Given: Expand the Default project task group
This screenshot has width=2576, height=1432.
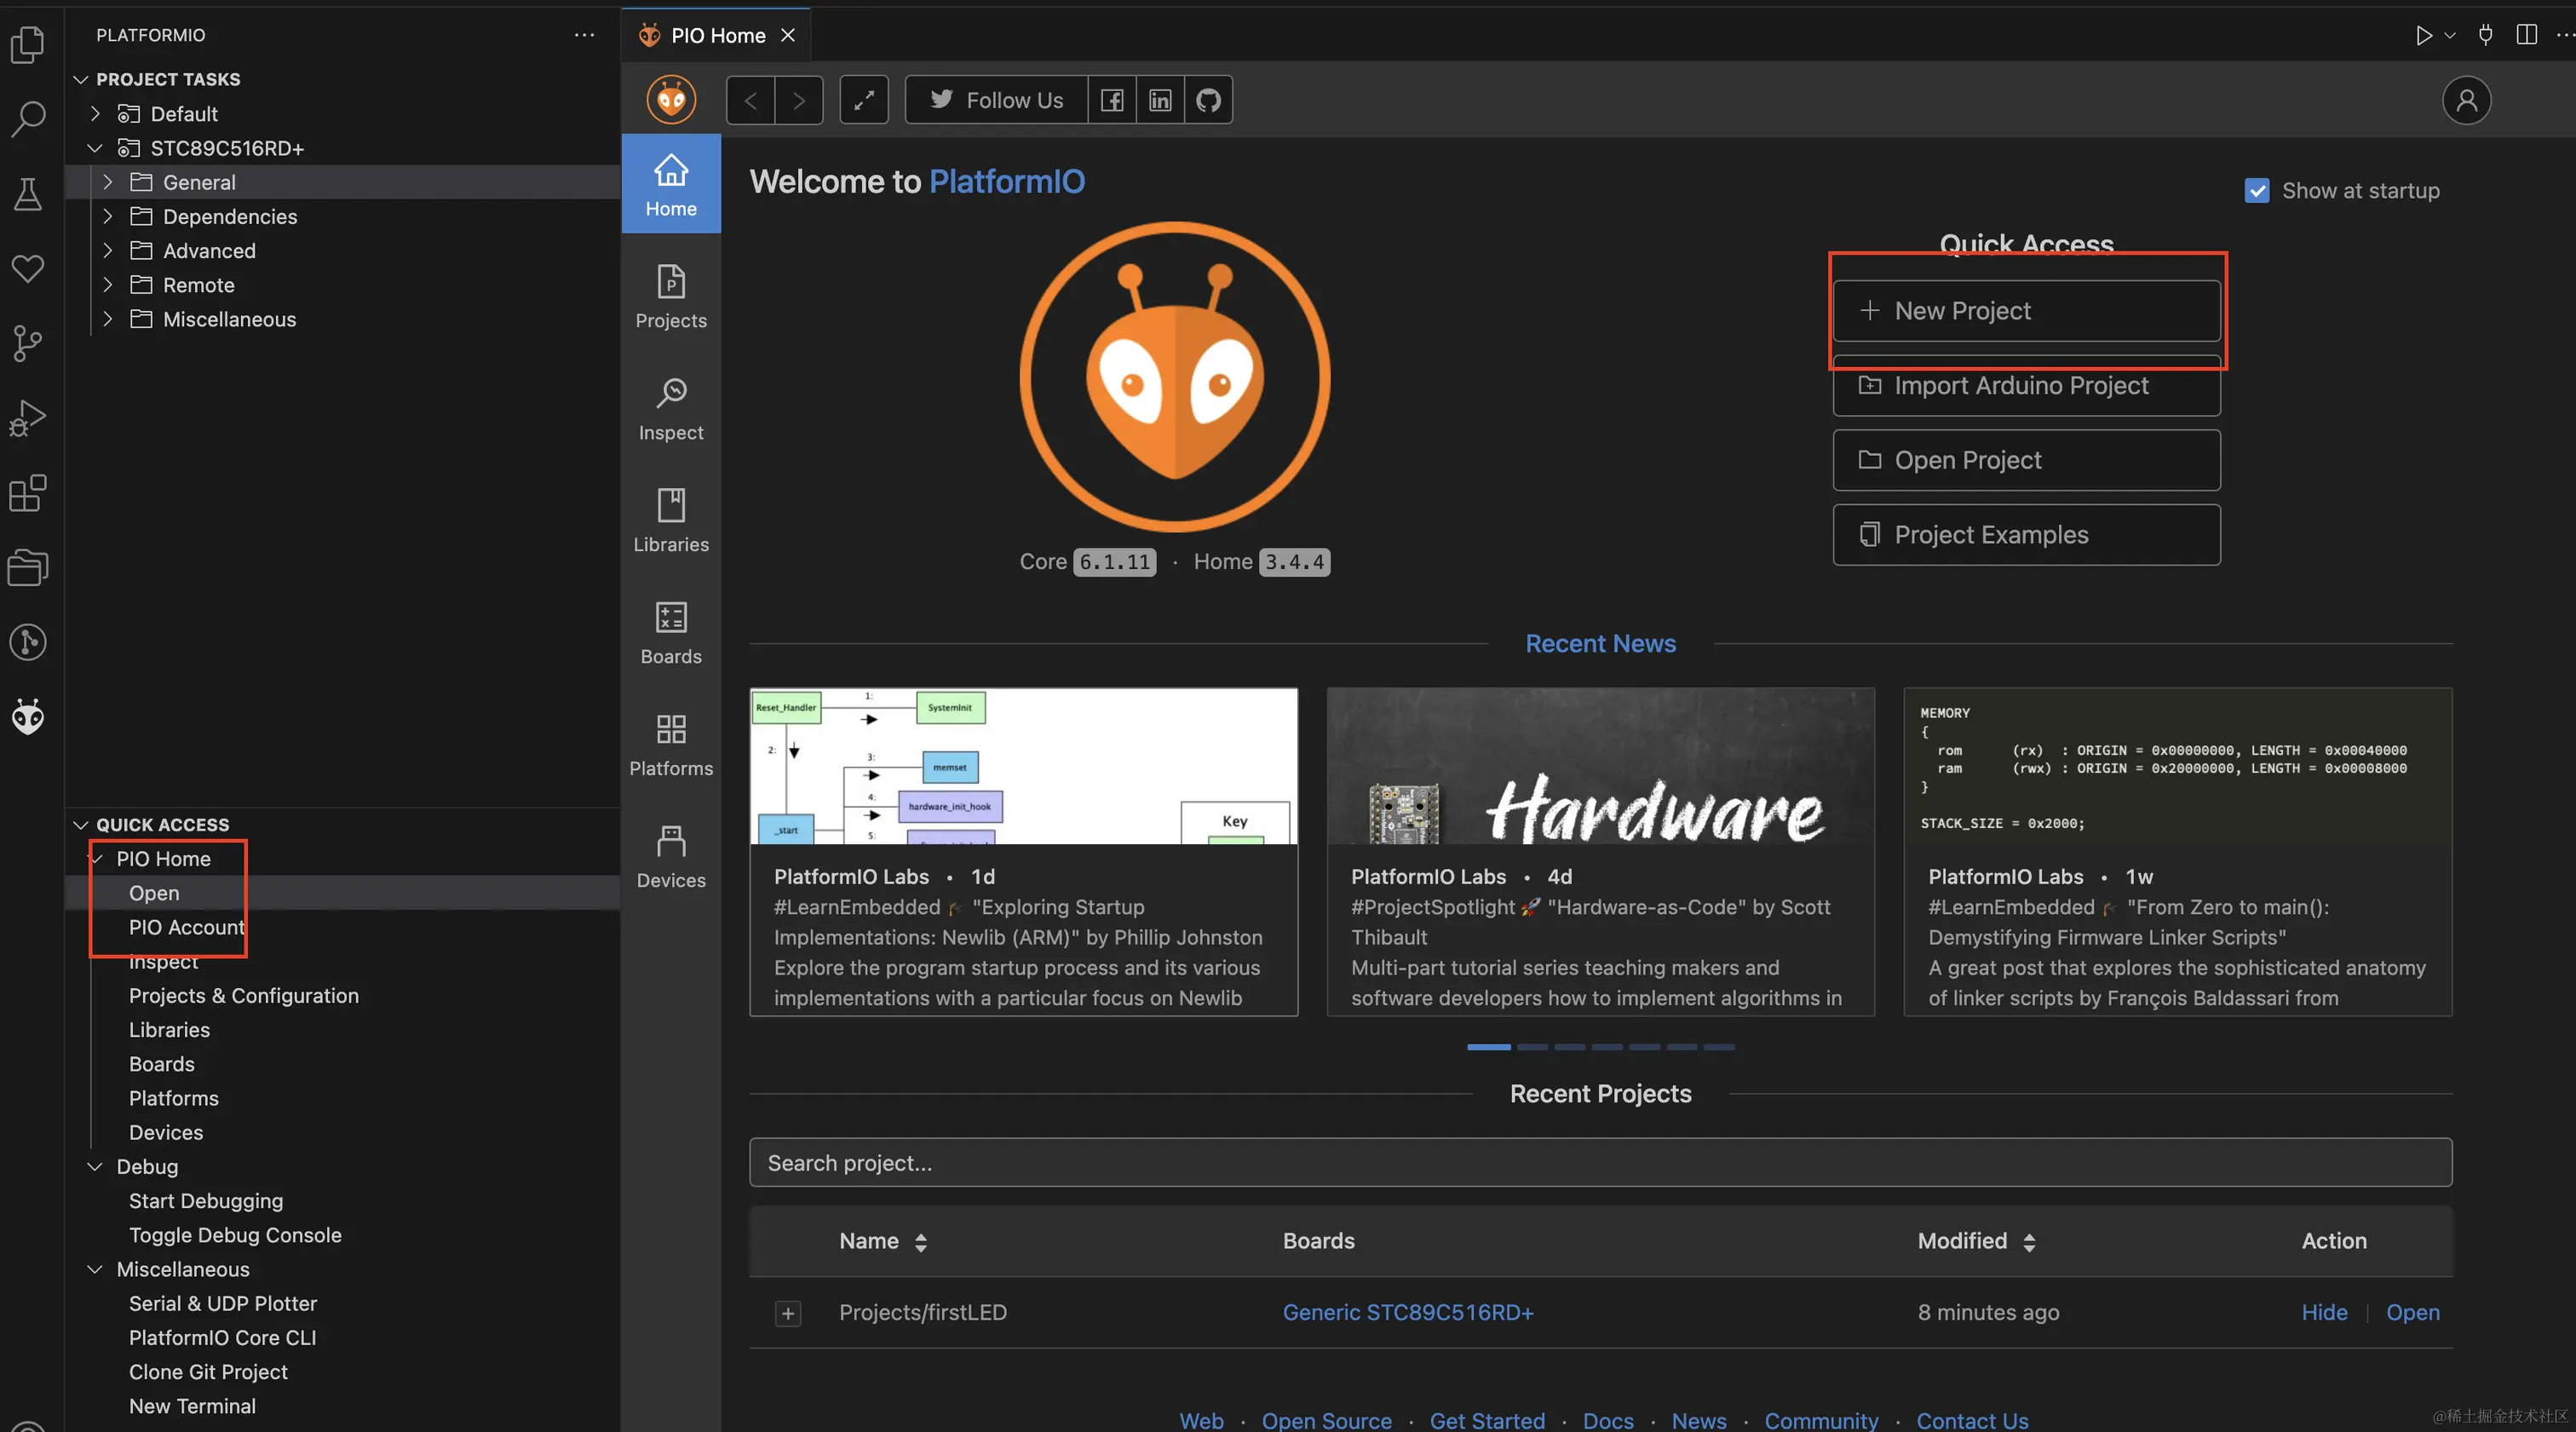Looking at the screenshot, I should (x=95, y=114).
